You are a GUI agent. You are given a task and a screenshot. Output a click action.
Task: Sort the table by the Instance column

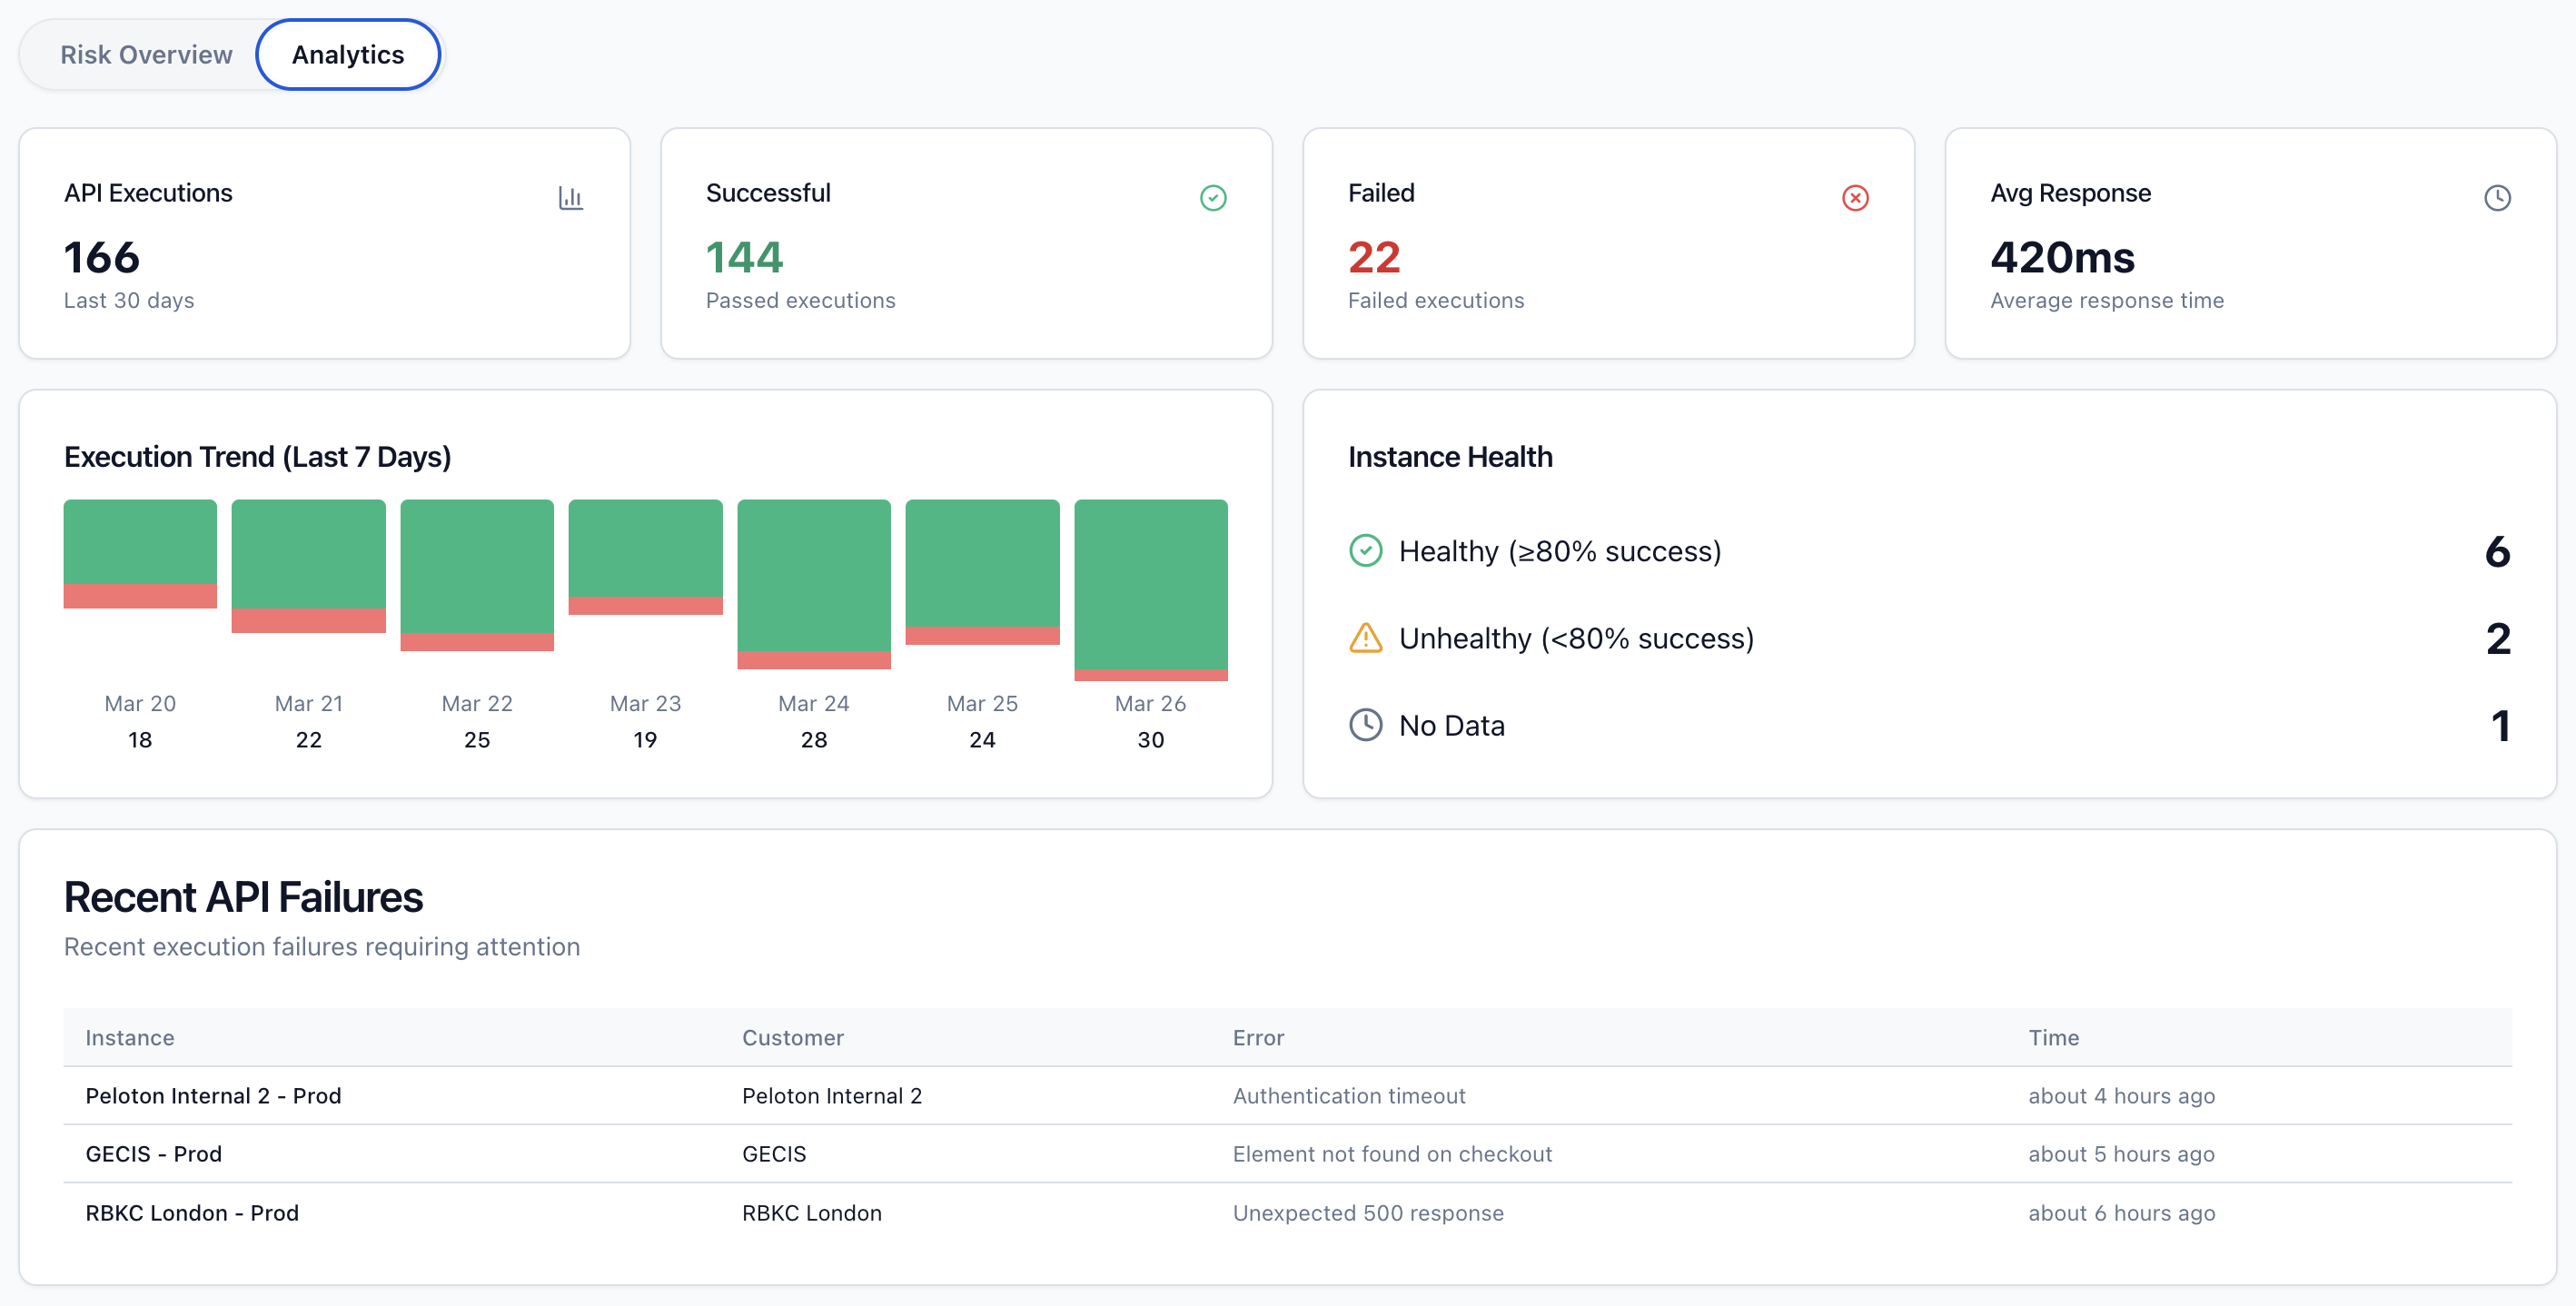click(x=129, y=1038)
